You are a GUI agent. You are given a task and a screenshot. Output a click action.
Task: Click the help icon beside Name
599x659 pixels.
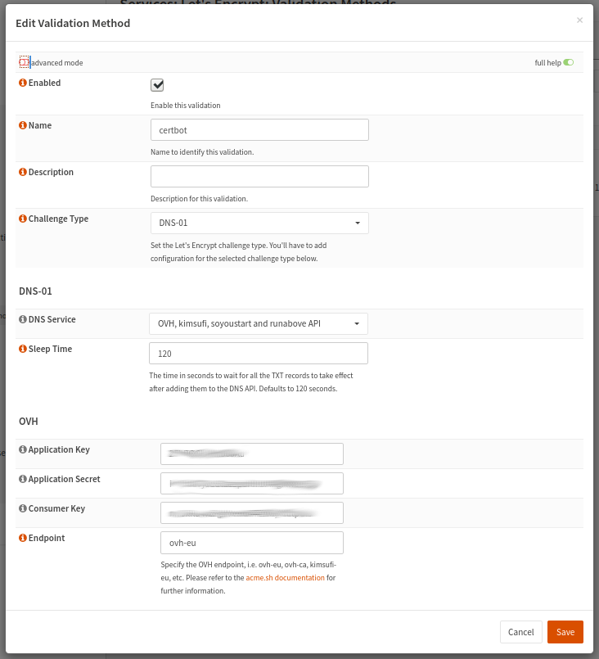point(23,126)
